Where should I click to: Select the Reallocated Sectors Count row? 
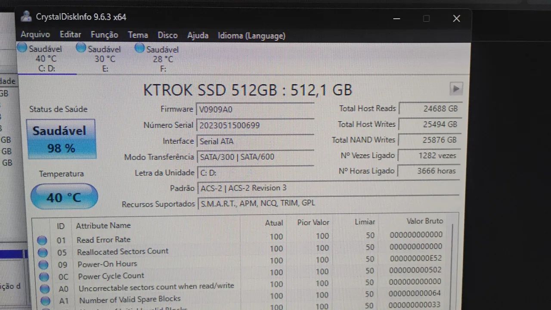tap(241, 249)
